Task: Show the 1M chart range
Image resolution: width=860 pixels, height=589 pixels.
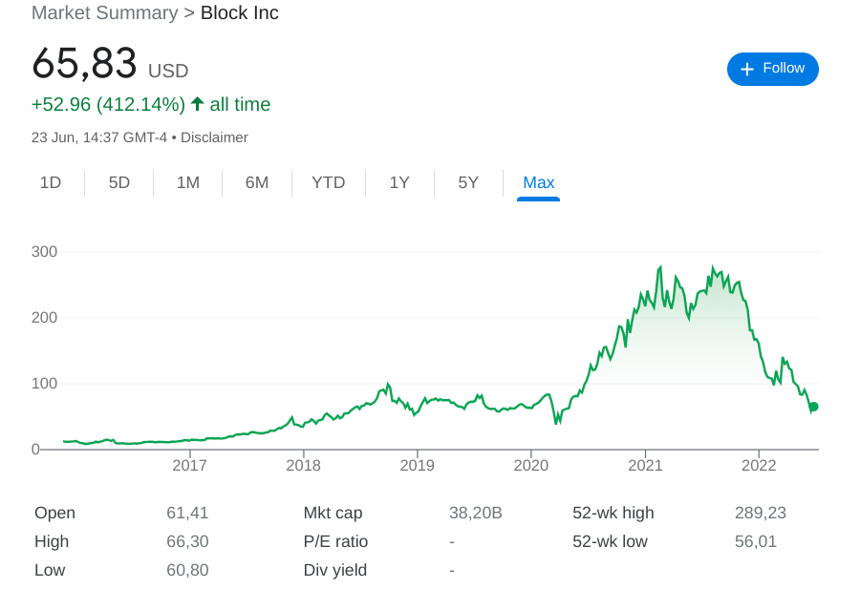Action: [188, 182]
